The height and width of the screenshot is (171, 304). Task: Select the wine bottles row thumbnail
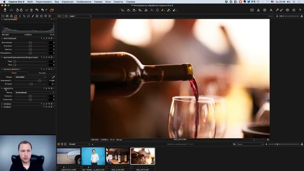tap(118, 156)
